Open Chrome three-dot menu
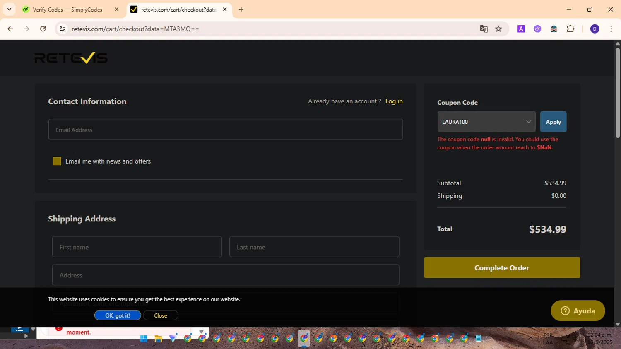This screenshot has height=349, width=621. pyautogui.click(x=611, y=29)
